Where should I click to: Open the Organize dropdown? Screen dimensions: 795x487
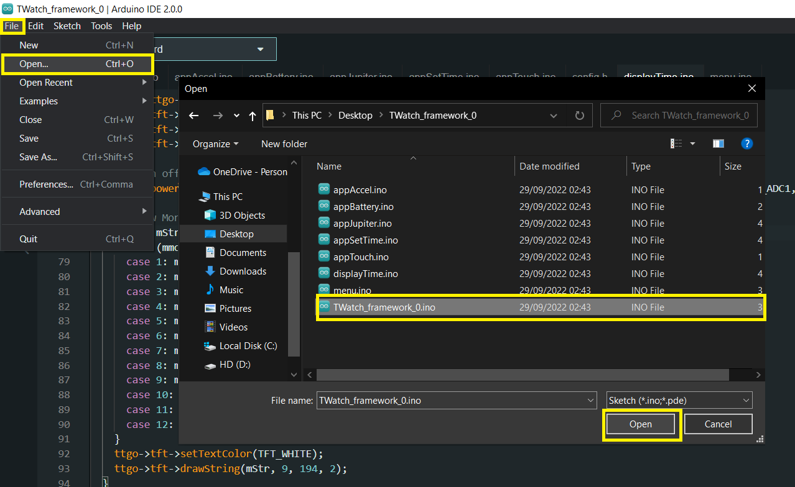[215, 143]
